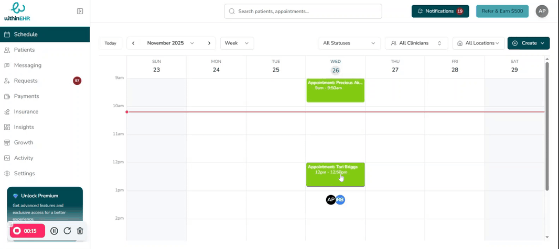Open the Tori Briggs appointment
Image resolution: width=559 pixels, height=249 pixels.
[x=335, y=175]
